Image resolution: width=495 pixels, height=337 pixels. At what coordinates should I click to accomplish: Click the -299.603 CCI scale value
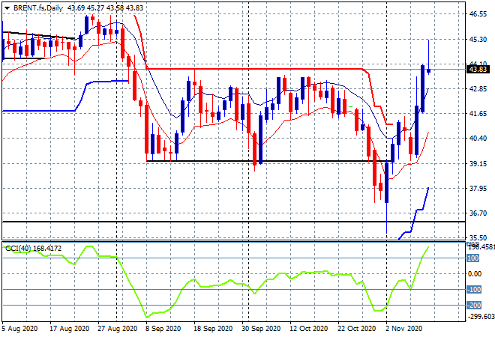481,316
